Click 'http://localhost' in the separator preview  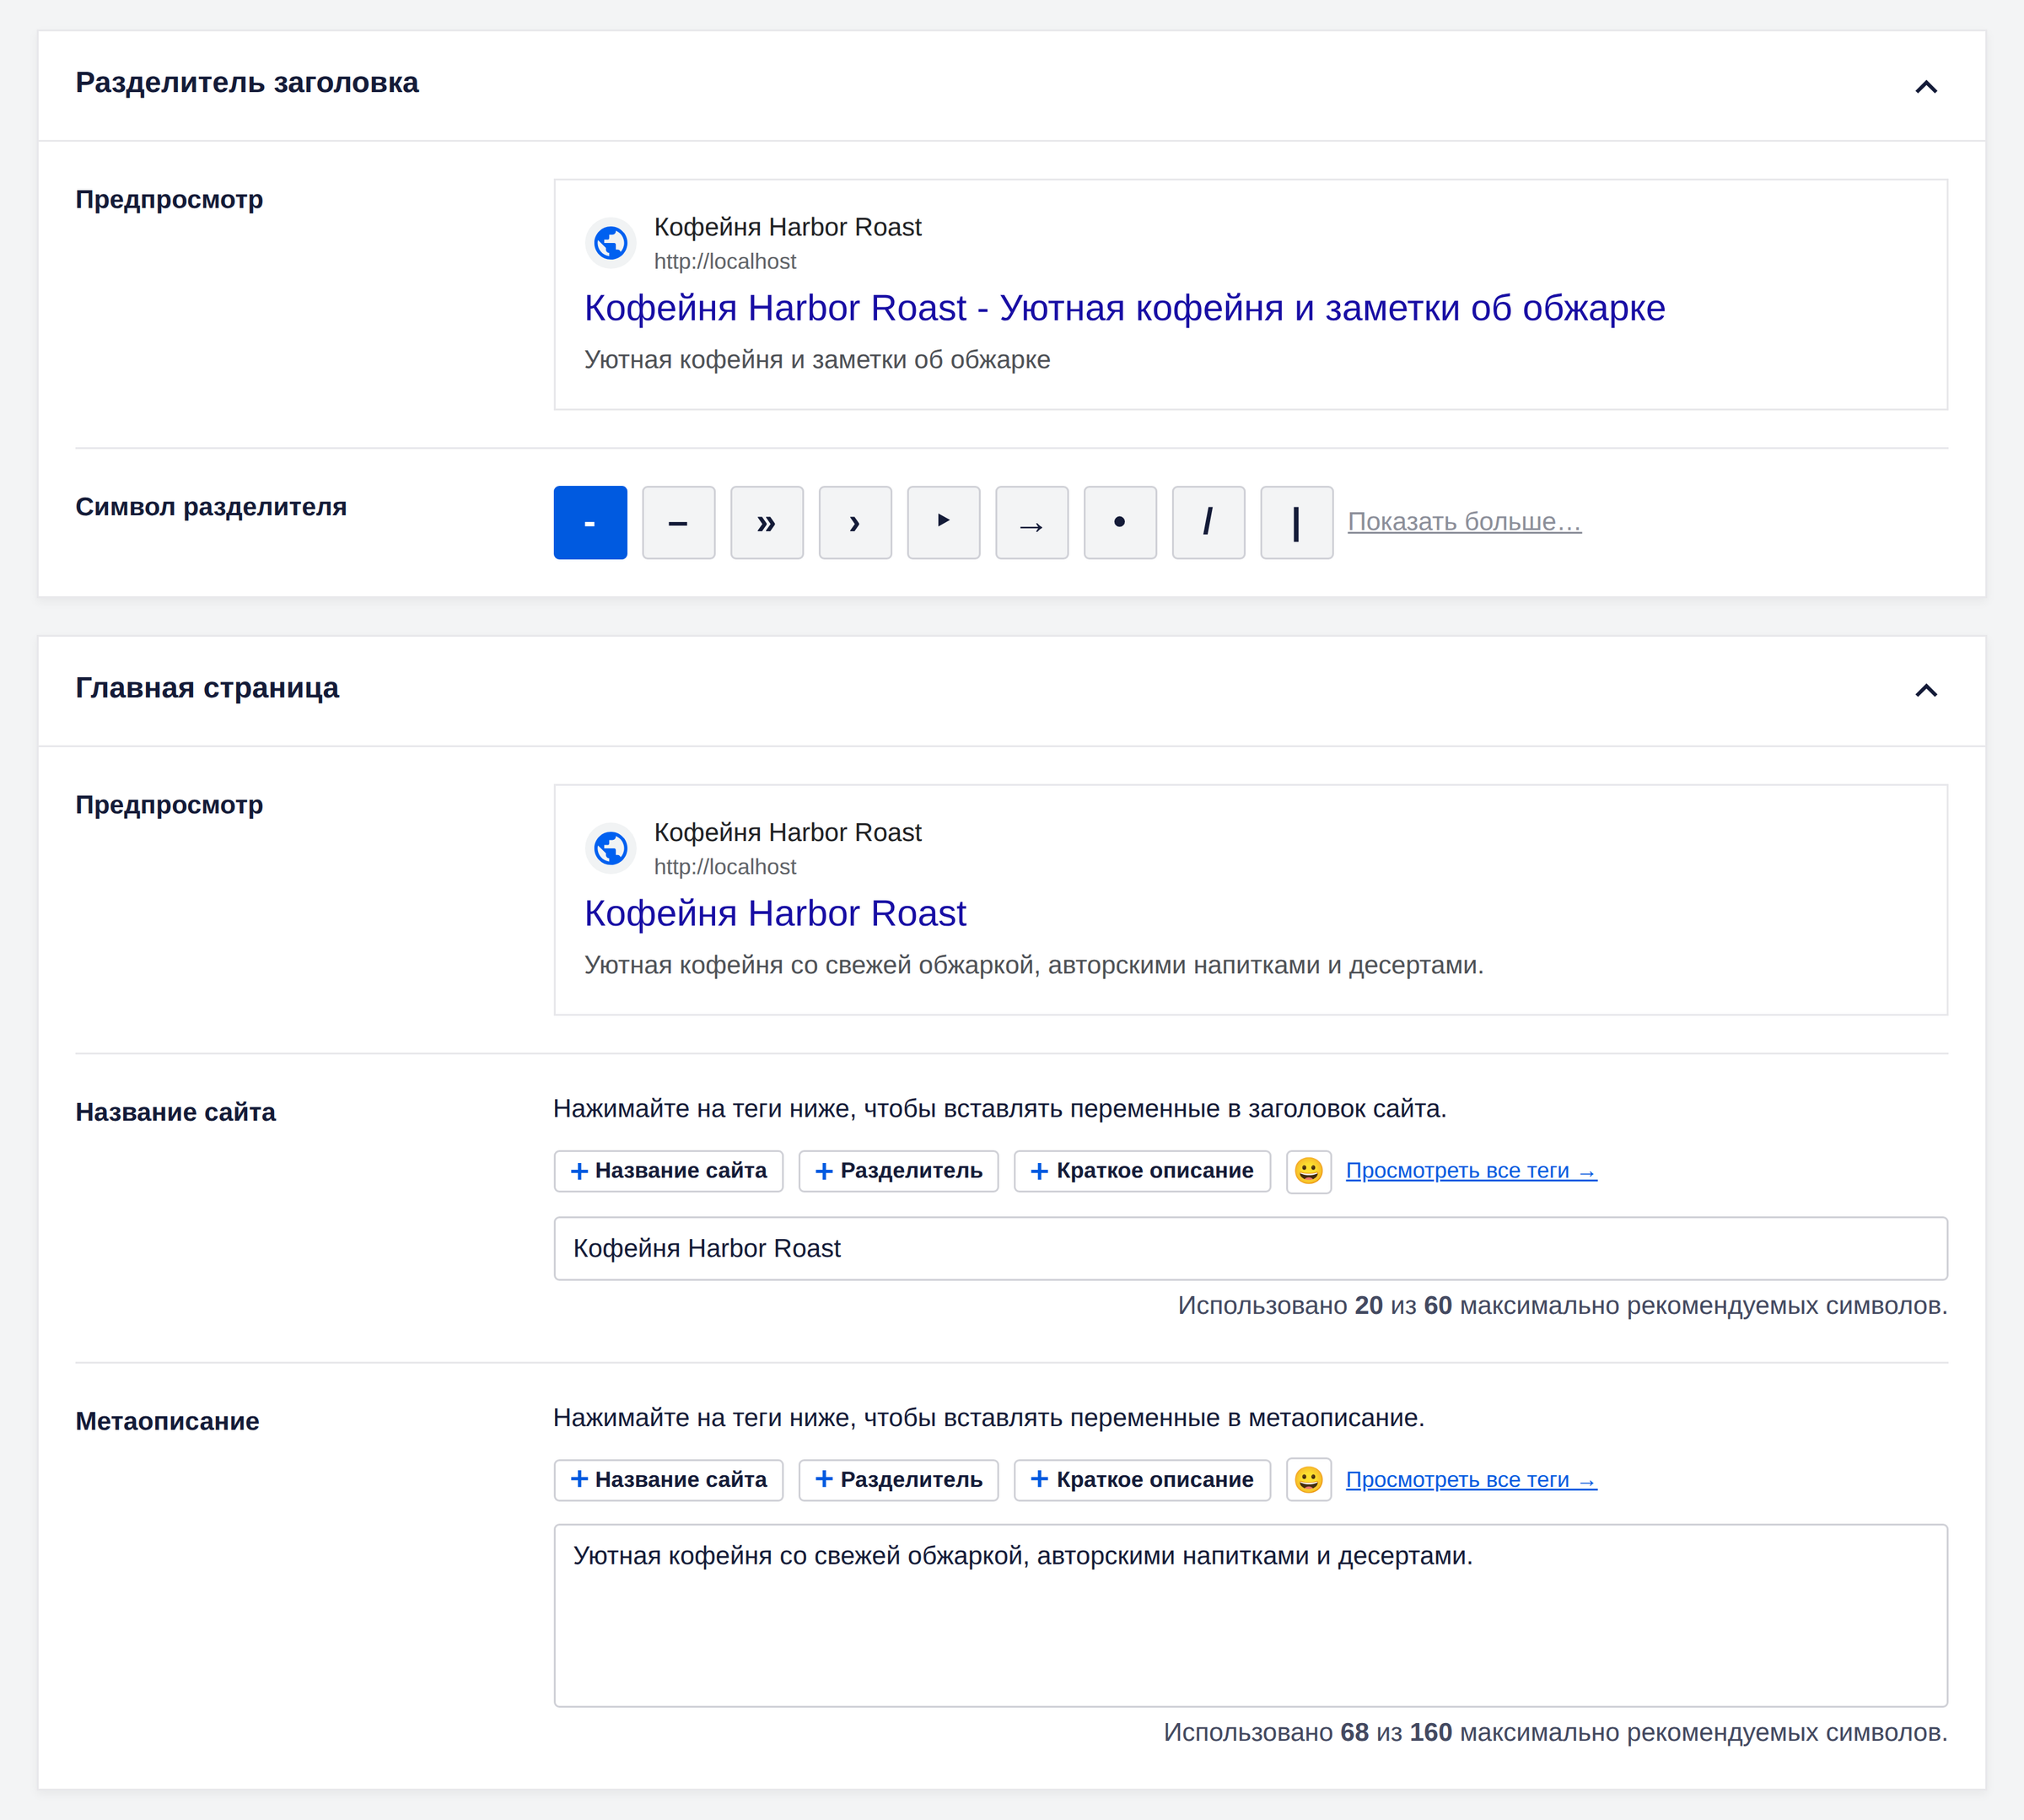pos(725,261)
